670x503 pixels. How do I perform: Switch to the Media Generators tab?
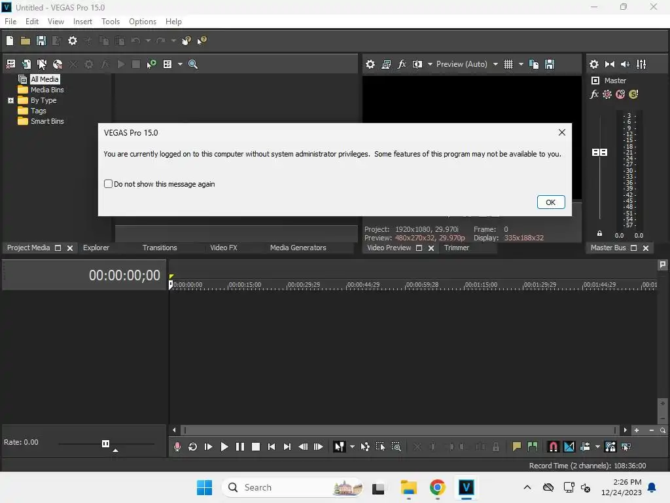coord(298,248)
